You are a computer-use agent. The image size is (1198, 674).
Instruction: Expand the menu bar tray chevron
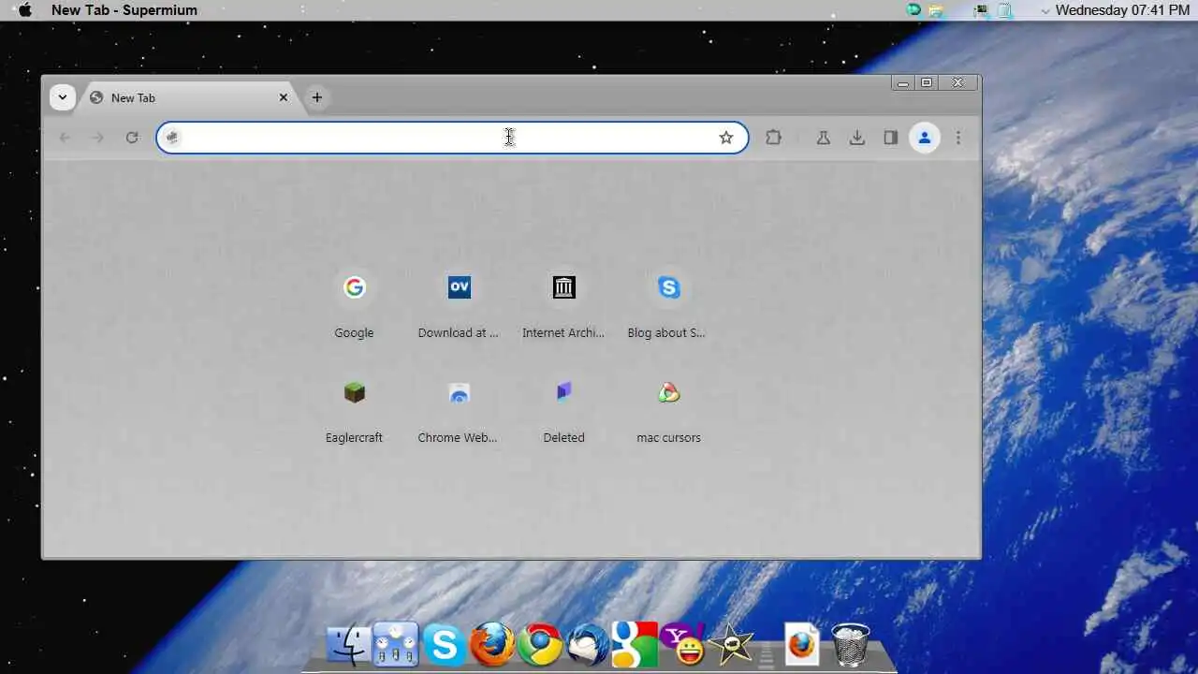click(x=1045, y=11)
